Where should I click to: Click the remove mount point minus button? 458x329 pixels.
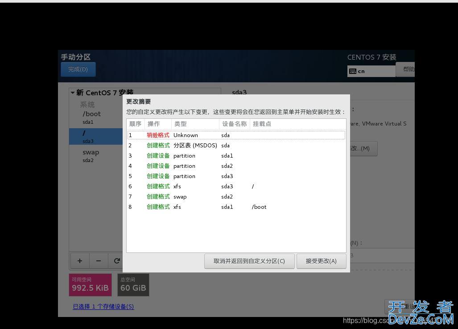99,261
